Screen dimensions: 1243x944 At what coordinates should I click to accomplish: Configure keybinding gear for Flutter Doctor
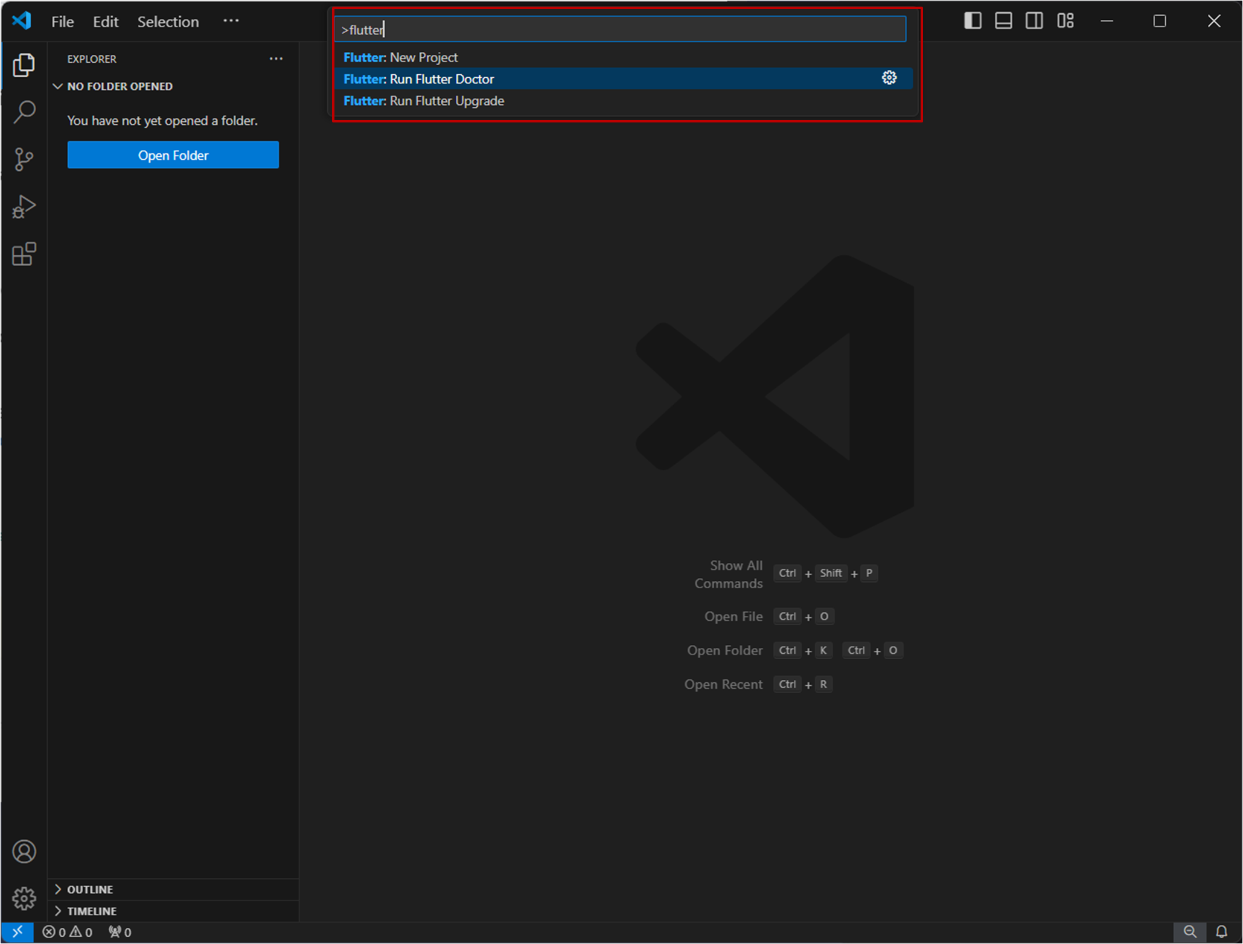pos(889,78)
